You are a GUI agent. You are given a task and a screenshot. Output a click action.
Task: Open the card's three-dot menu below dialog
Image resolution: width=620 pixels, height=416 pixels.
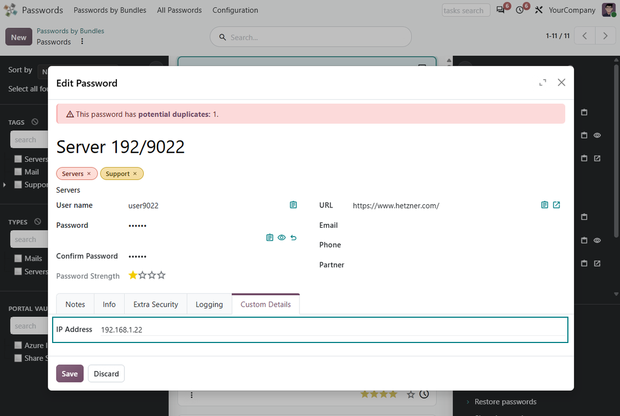tap(191, 395)
